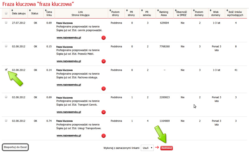Click red sad face in Usługi Transportowe row
Viewport: 249px width, 154px height.
pos(103,135)
